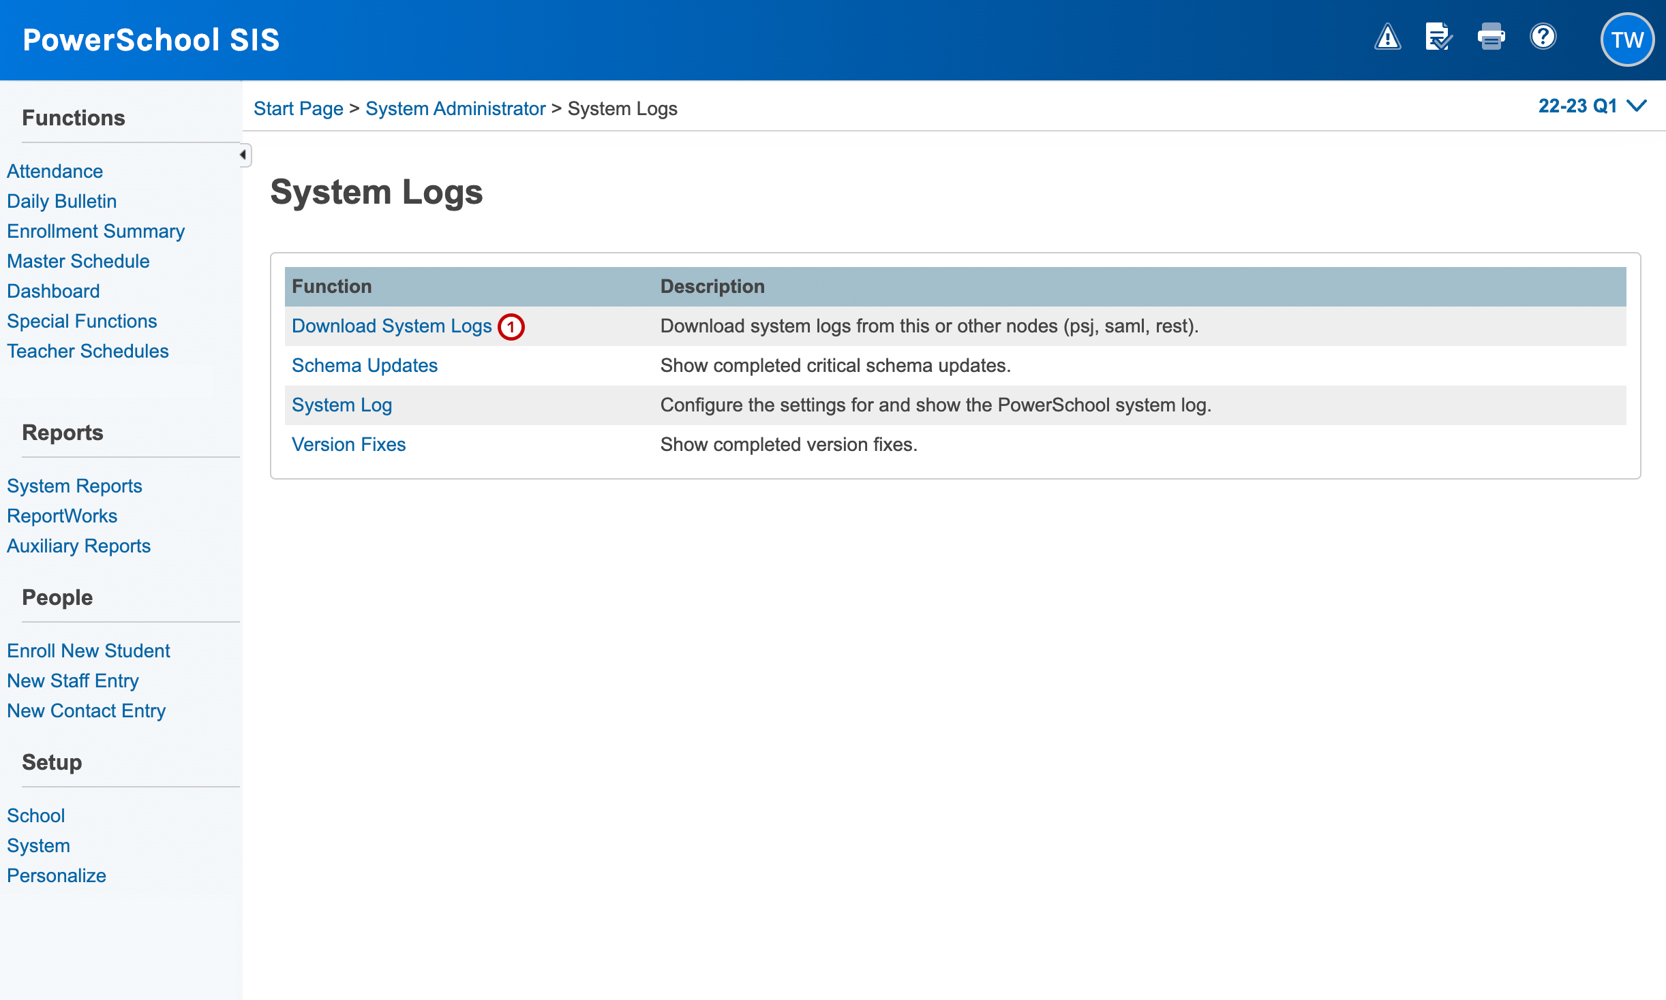Click the Description column header
The image size is (1666, 1000).
pos(712,287)
